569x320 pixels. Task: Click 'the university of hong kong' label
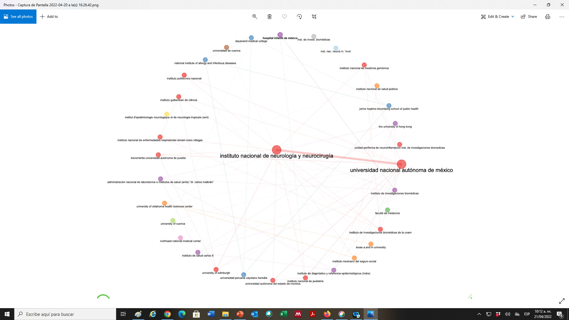click(x=395, y=127)
